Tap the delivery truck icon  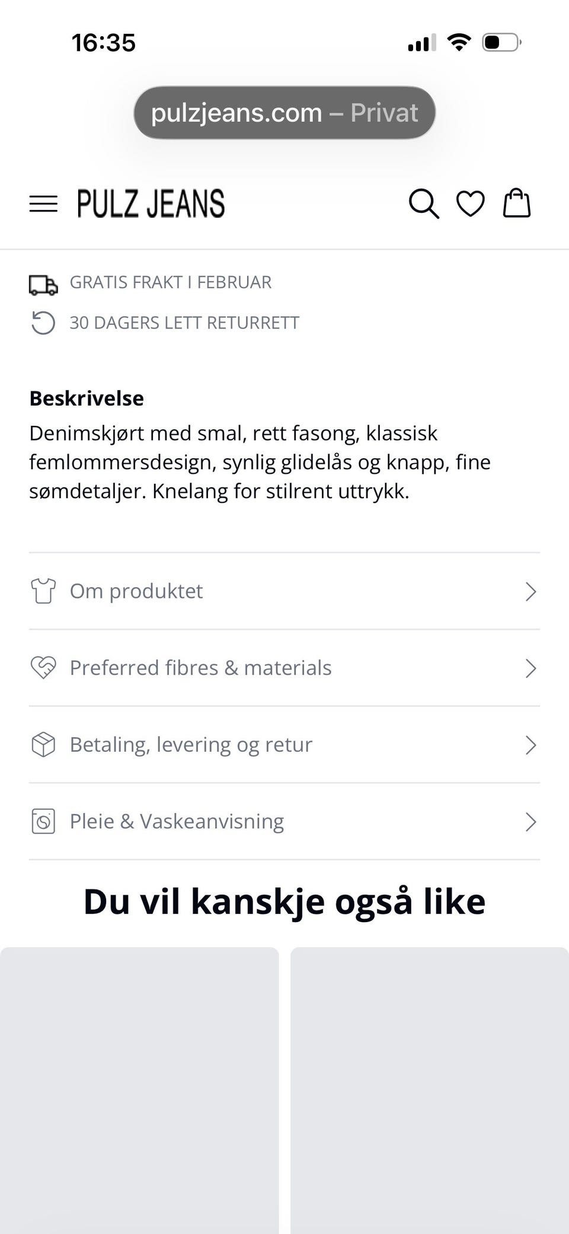pos(43,285)
